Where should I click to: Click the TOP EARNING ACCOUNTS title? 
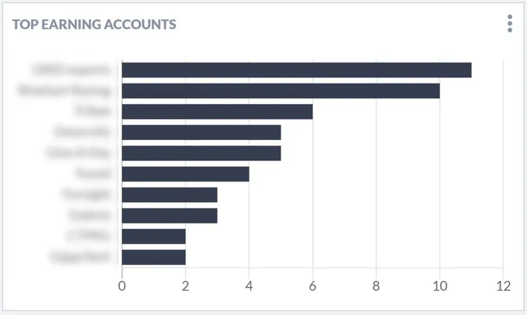[94, 24]
